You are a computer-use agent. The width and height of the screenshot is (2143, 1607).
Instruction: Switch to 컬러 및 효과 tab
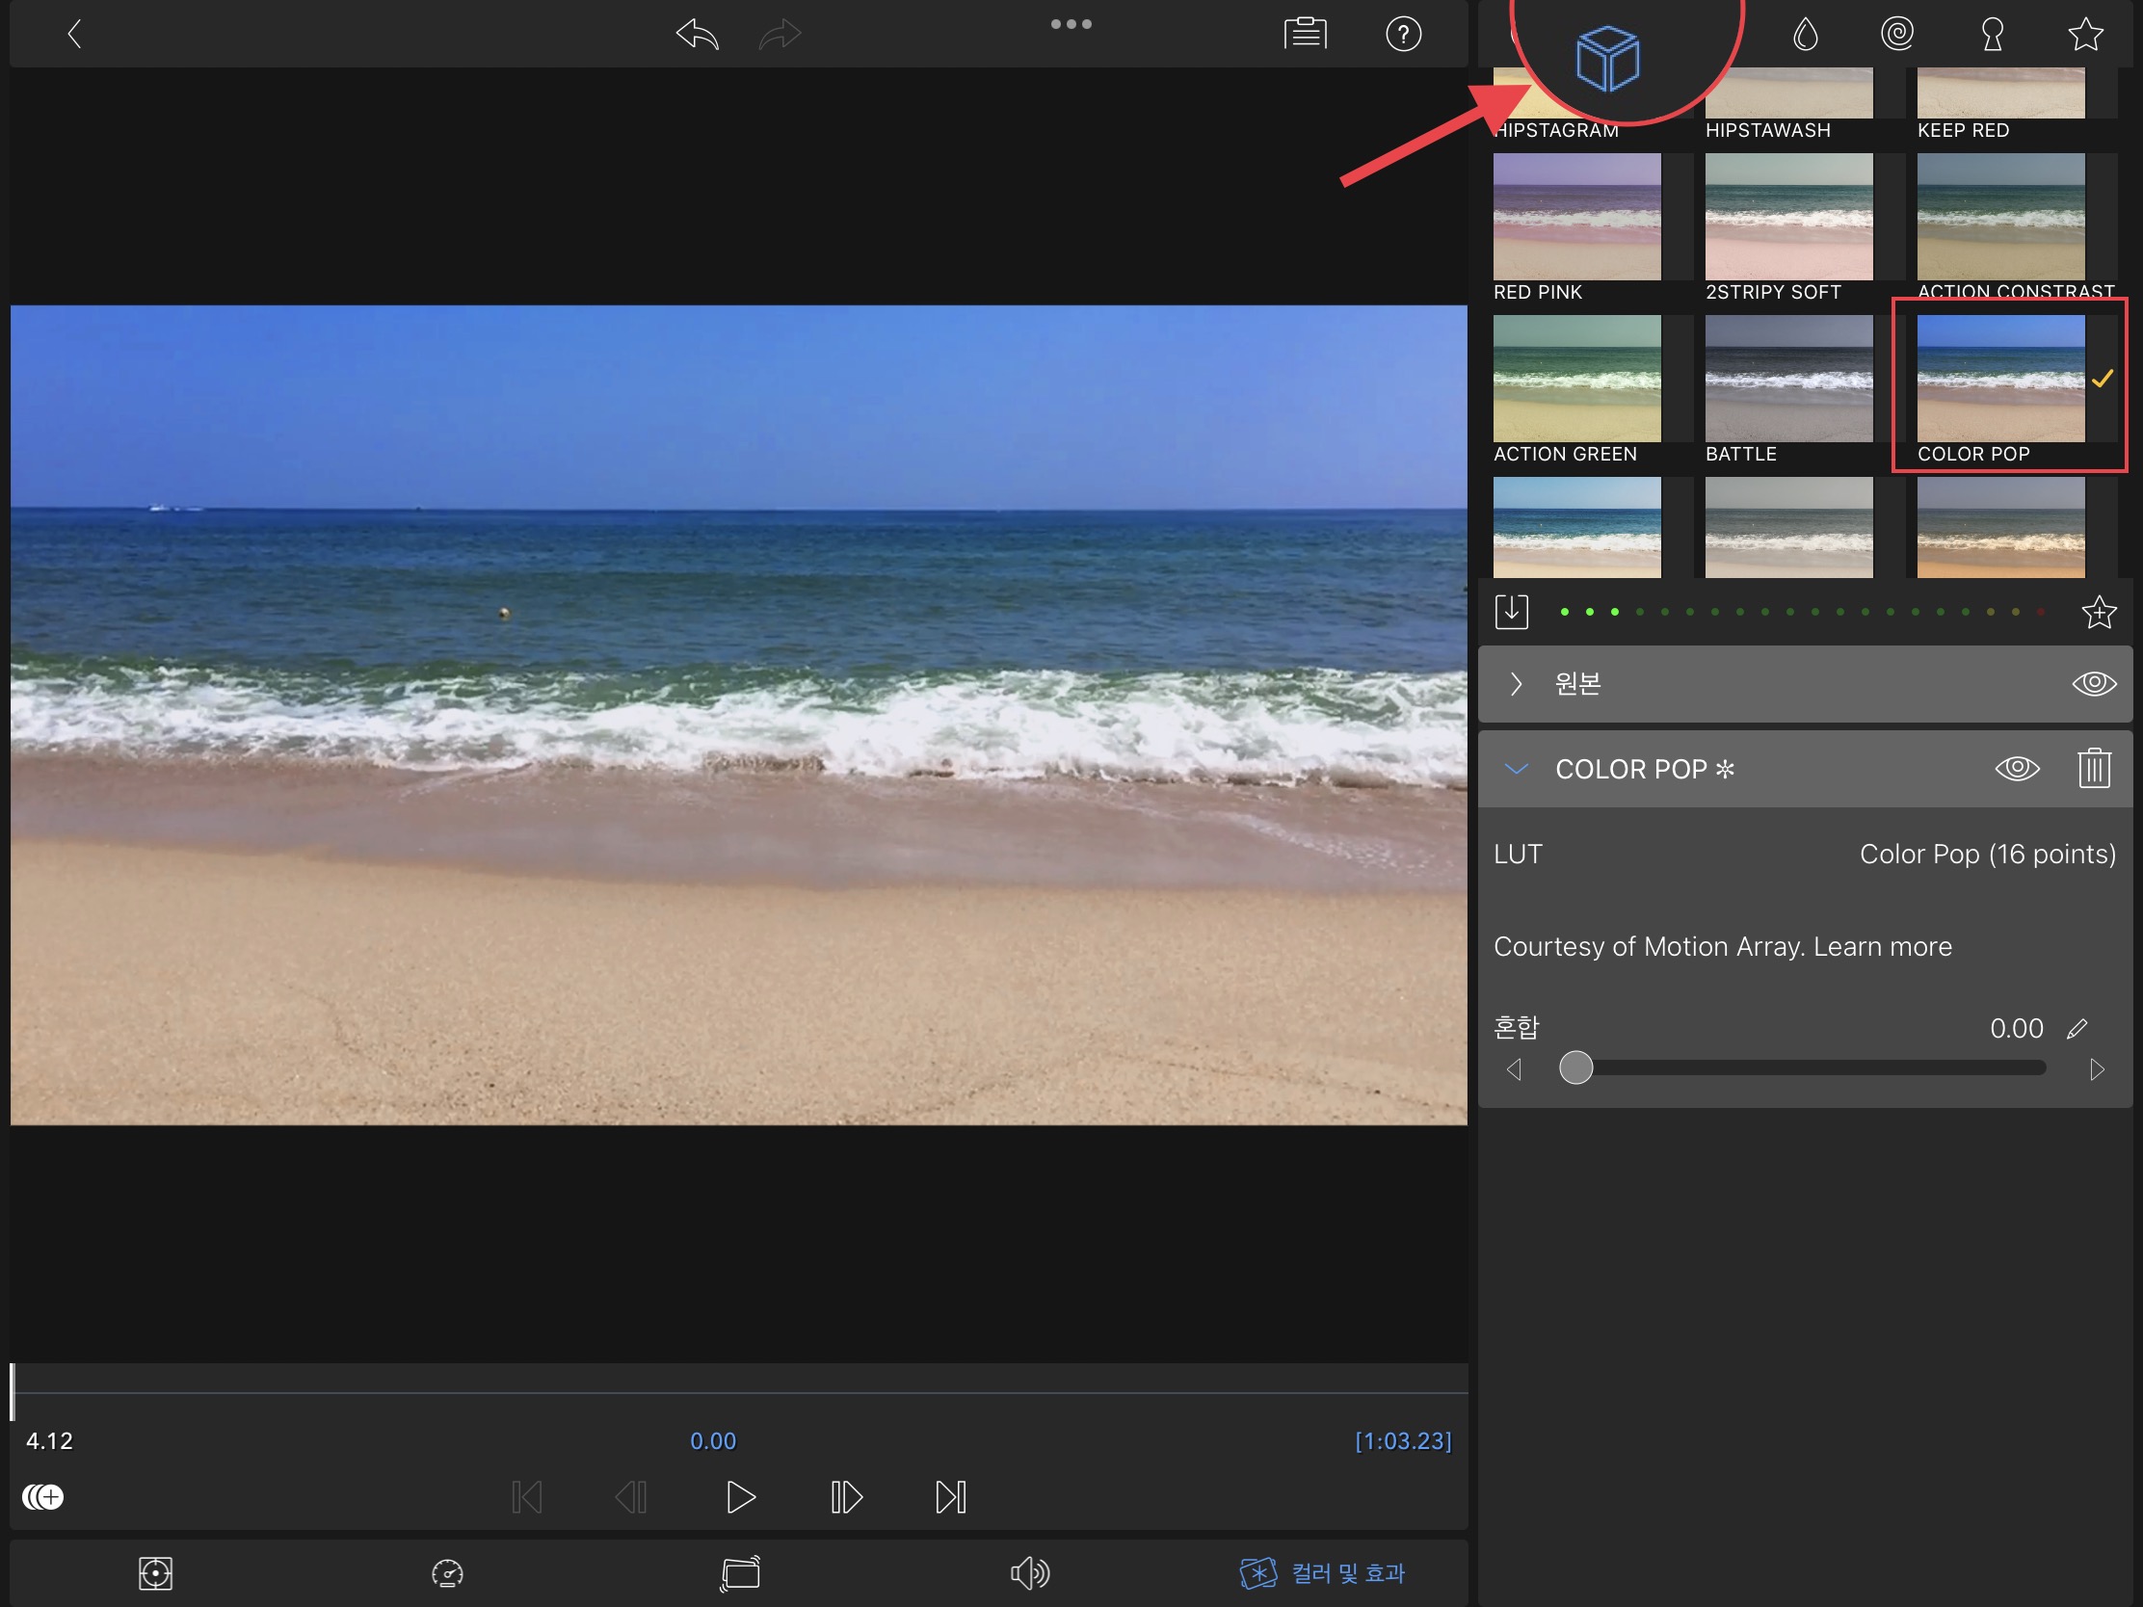tap(1323, 1573)
